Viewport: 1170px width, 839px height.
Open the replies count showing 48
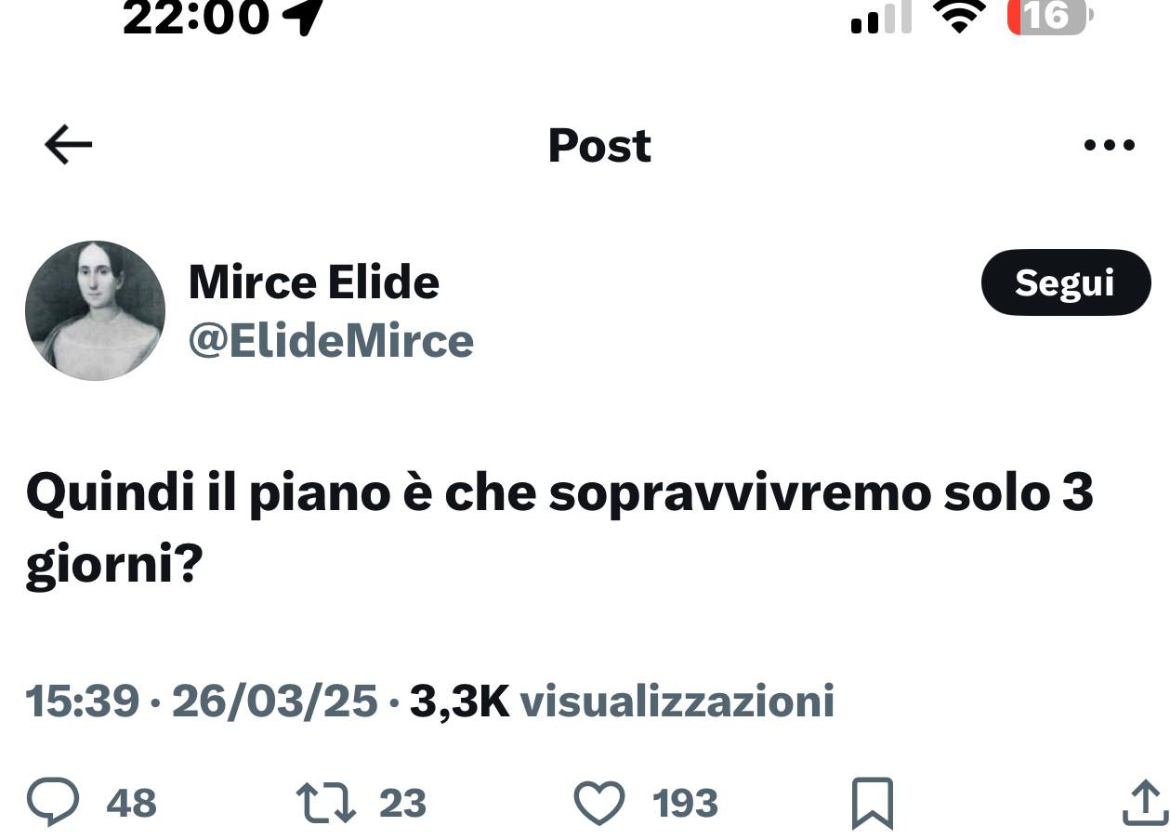click(x=131, y=804)
